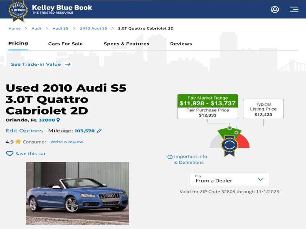Click the mileage value 103,570
This screenshot has height=229, width=306.
point(85,131)
